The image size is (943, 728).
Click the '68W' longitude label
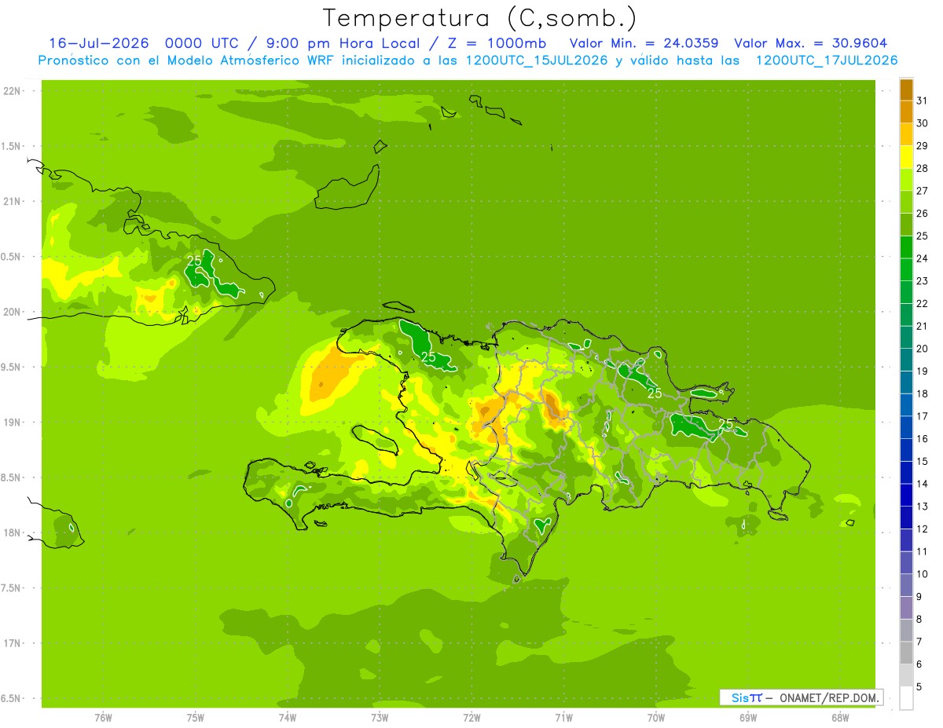coord(840,718)
